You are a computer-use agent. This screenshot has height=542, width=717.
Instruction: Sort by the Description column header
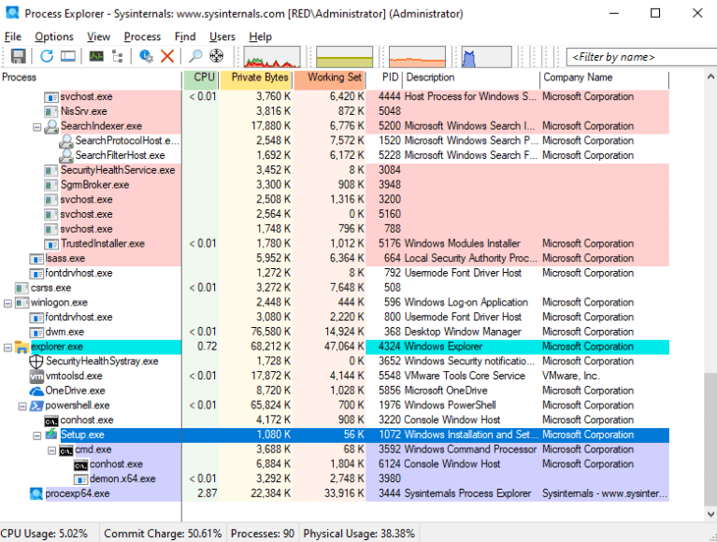coord(471,78)
